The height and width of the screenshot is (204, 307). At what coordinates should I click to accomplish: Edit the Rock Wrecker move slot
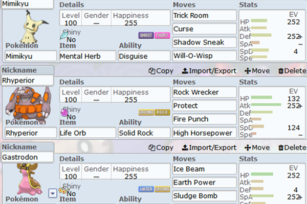click(205, 92)
